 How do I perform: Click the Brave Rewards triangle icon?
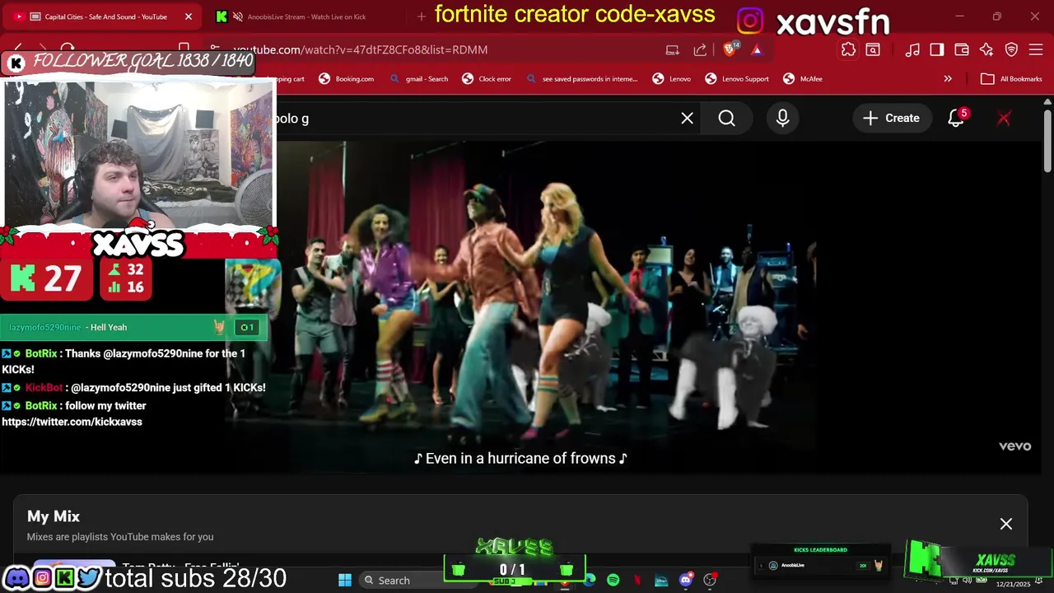[756, 50]
